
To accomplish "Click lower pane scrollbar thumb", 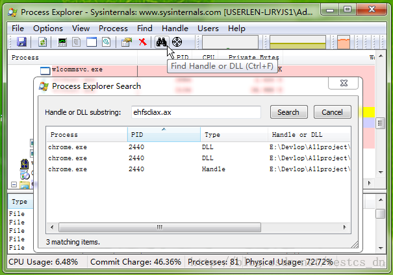I will (381, 213).
